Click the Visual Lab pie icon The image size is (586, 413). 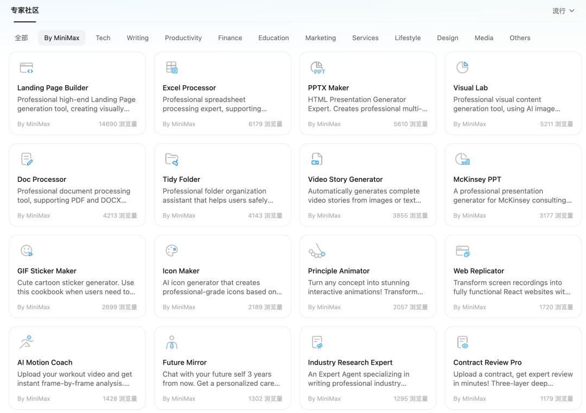pos(462,67)
